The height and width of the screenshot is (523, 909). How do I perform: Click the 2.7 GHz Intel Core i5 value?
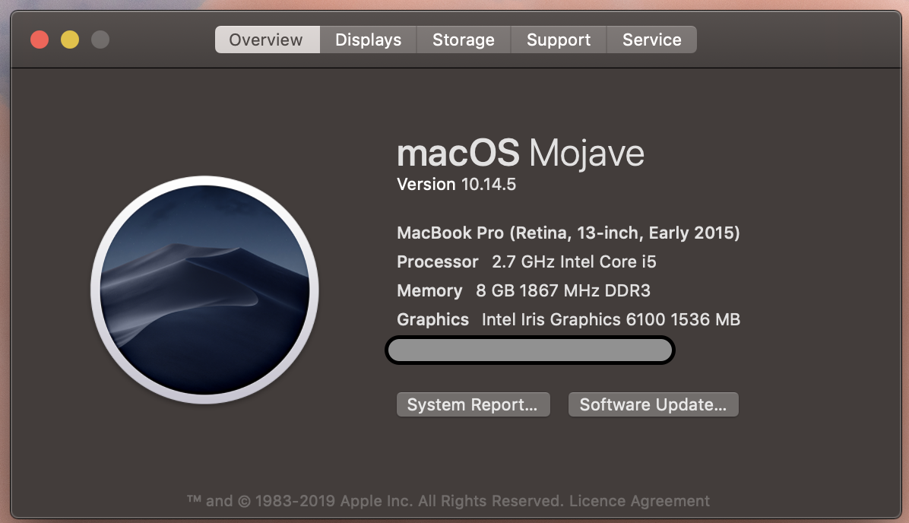point(574,262)
